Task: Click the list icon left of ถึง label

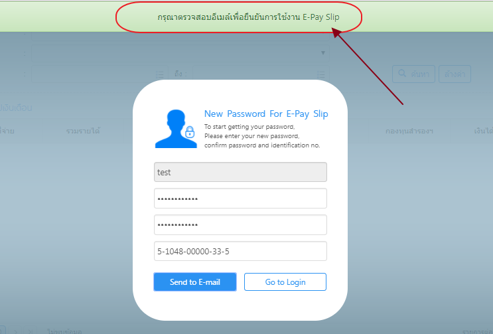Action: [x=160, y=74]
